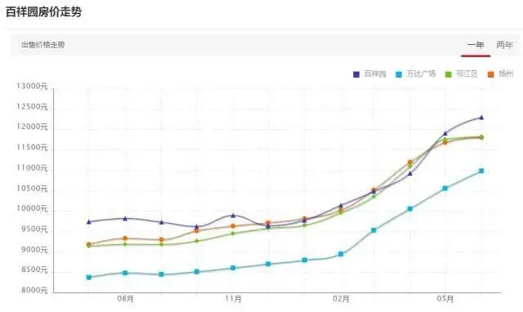Click the 02月 x-axis label
This screenshot has height=312, width=523.
341,299
